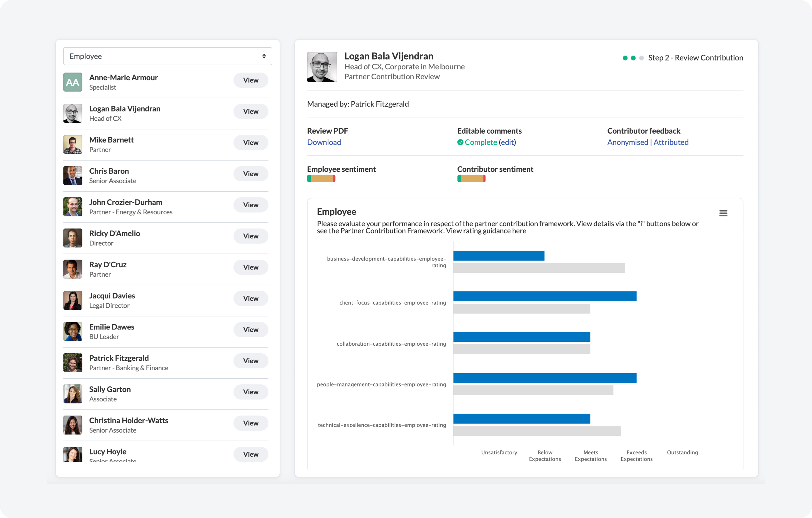Download the Review PDF
Image resolution: width=812 pixels, height=518 pixels.
pyautogui.click(x=324, y=142)
